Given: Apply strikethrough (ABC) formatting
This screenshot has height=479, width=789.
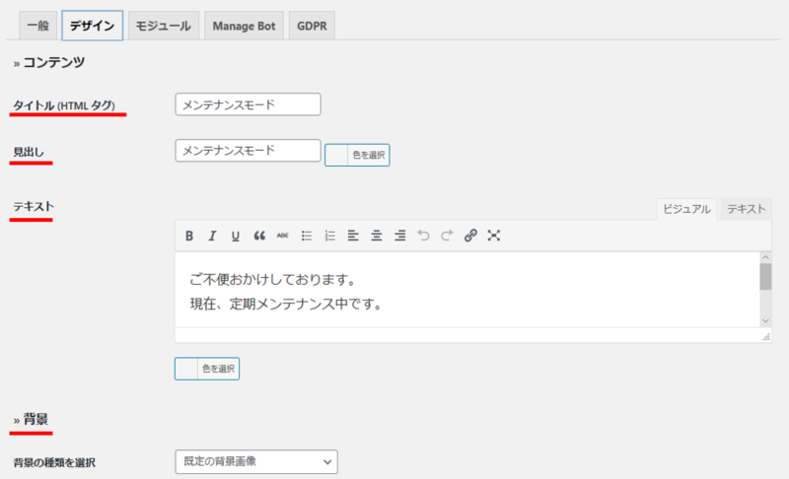Looking at the screenshot, I should coord(283,236).
